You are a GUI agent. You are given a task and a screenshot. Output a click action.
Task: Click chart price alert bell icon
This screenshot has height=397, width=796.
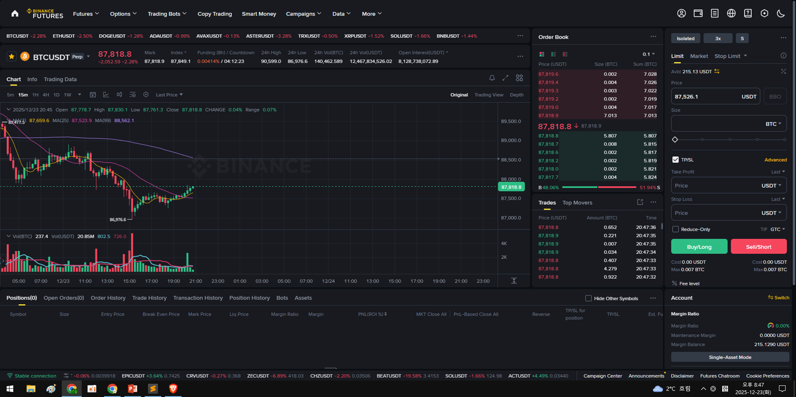tap(492, 78)
